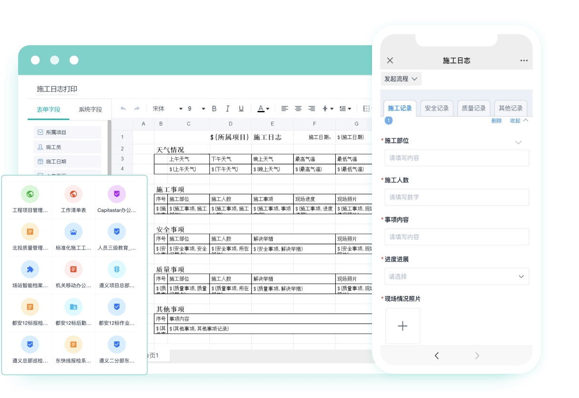Click the plus icon to add photo
This screenshot has width=579, height=398.
[403, 326]
